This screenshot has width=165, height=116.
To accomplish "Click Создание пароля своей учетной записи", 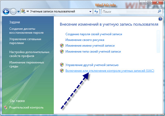I will 94,34.
